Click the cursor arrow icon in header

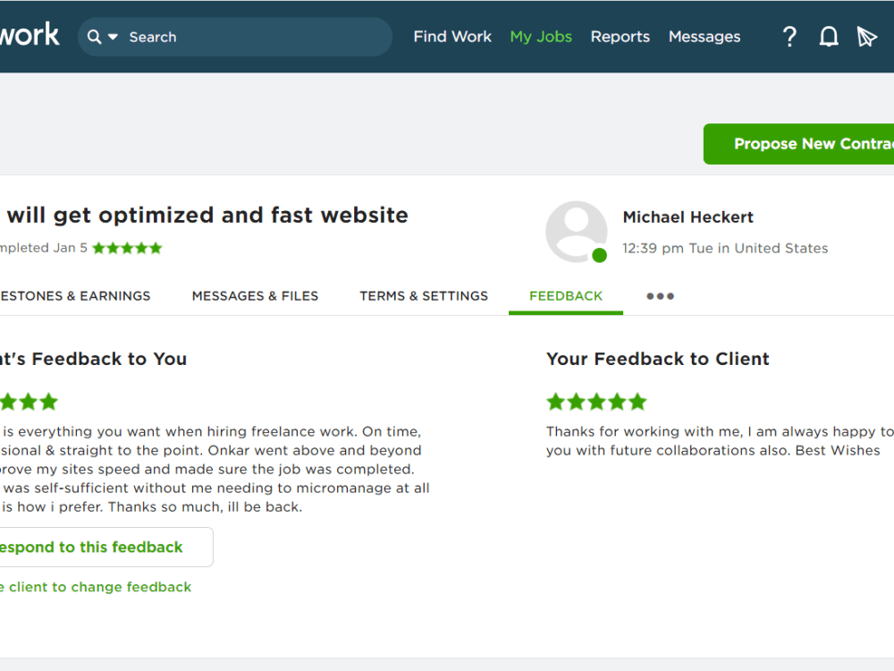click(x=866, y=37)
